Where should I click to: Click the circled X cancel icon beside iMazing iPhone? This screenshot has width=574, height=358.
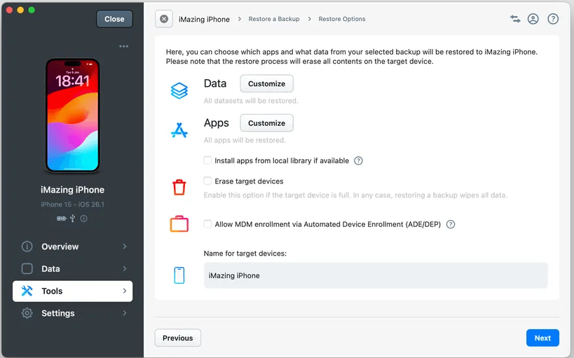(164, 19)
